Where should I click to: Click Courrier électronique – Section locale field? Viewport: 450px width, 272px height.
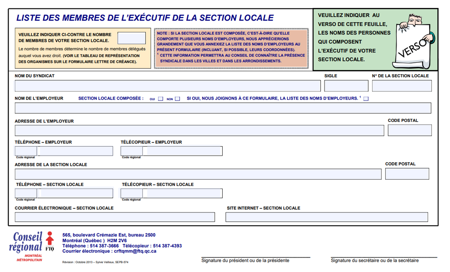coord(115,217)
